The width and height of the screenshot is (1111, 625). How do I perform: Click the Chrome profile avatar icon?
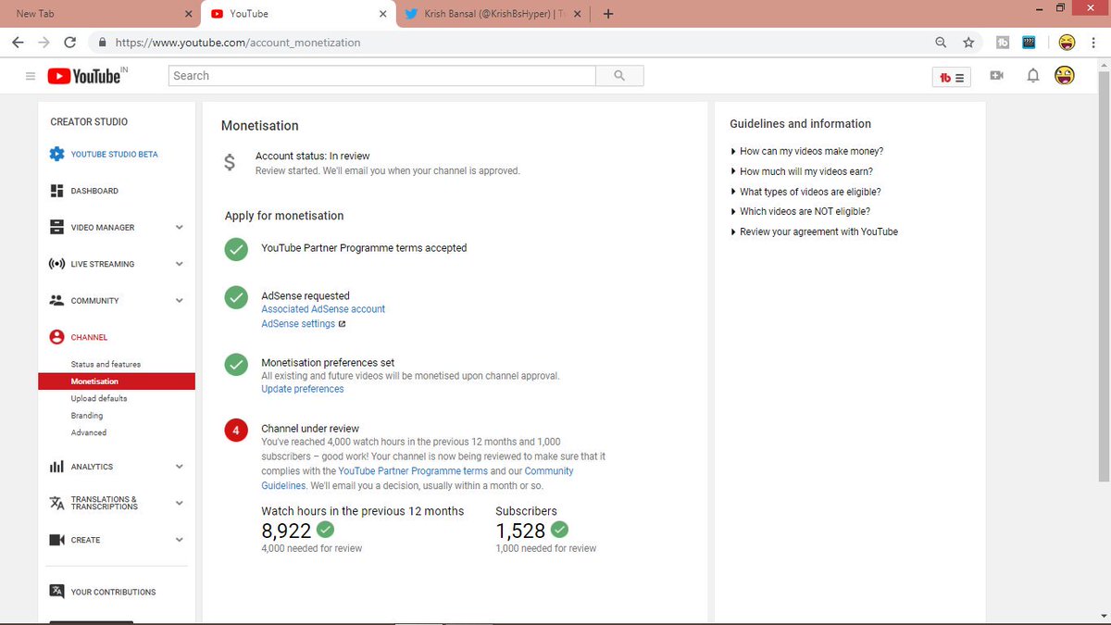tap(1067, 43)
